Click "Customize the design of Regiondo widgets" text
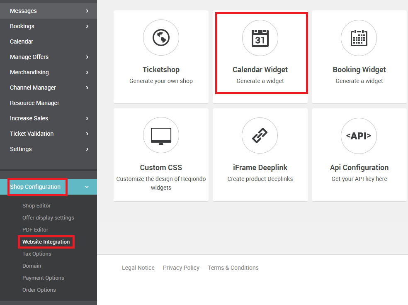This screenshot has height=305, width=408. tap(161, 183)
